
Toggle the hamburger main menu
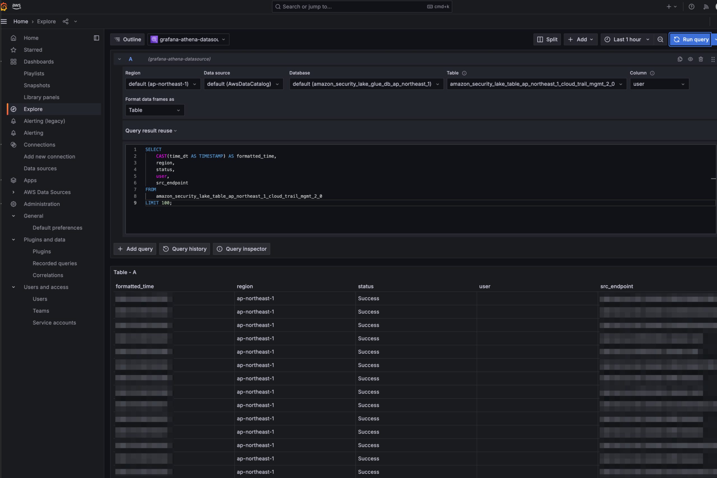[4, 21]
